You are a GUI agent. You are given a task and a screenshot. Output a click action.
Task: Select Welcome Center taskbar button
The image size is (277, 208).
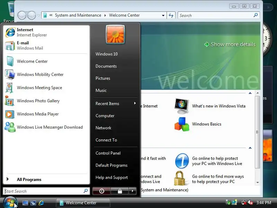click(83, 203)
